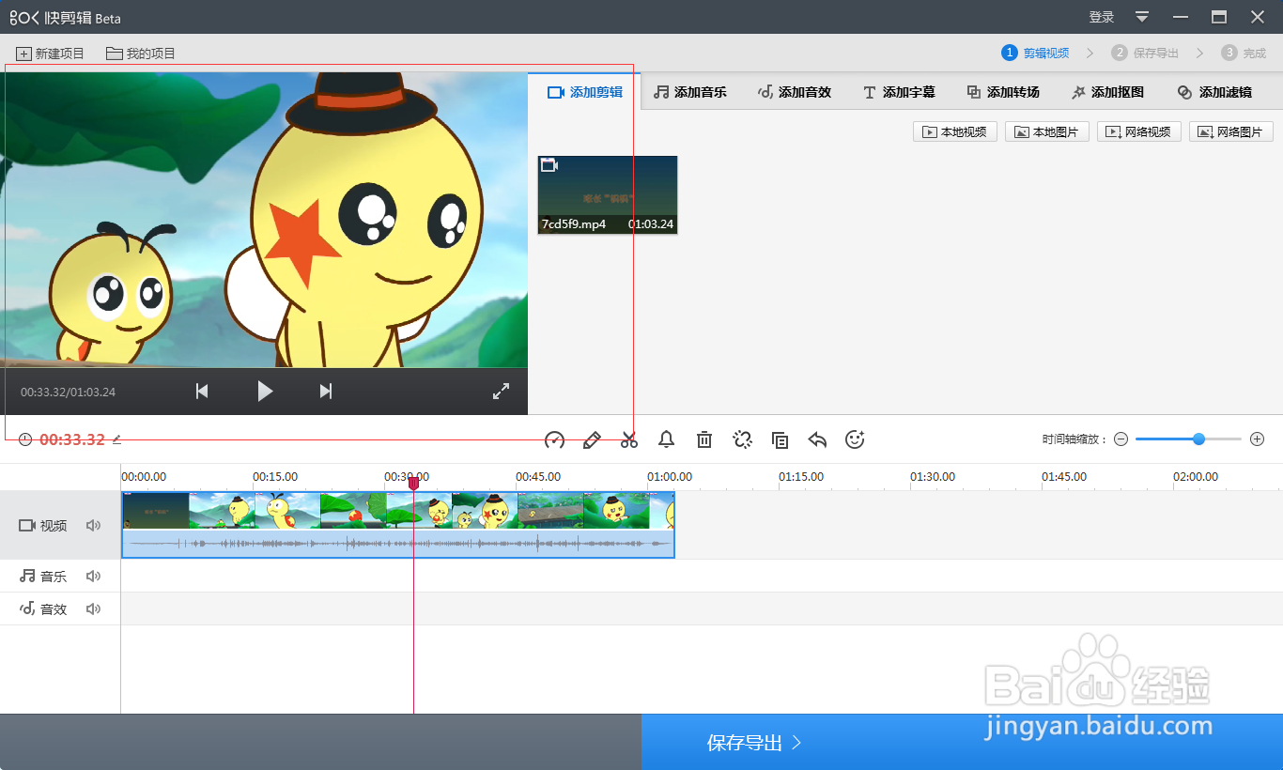The width and height of the screenshot is (1283, 770).
Task: Mute the 音效 track
Action: pos(93,609)
